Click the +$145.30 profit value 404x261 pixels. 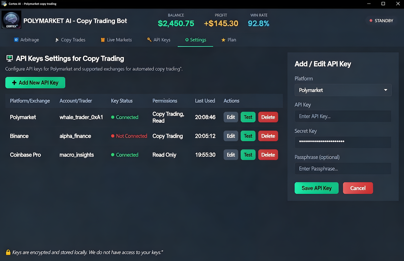(x=221, y=23)
